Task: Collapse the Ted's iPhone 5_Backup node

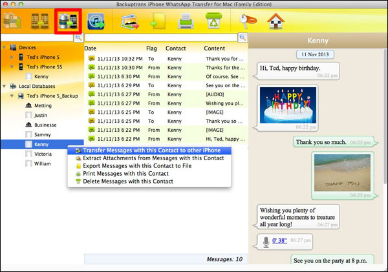Action: 12,96
